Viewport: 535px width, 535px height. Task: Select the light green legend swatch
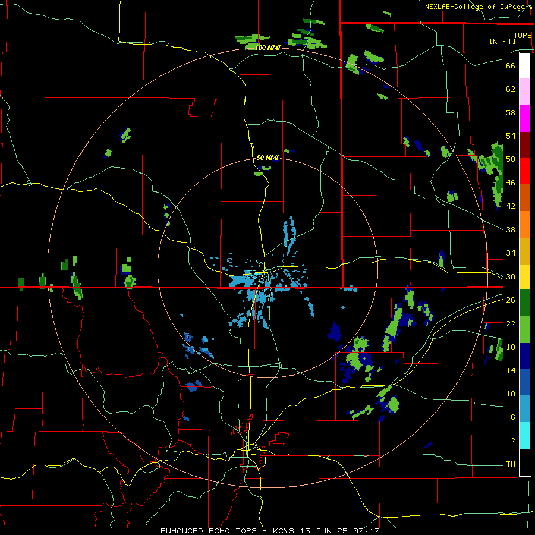coord(525,329)
